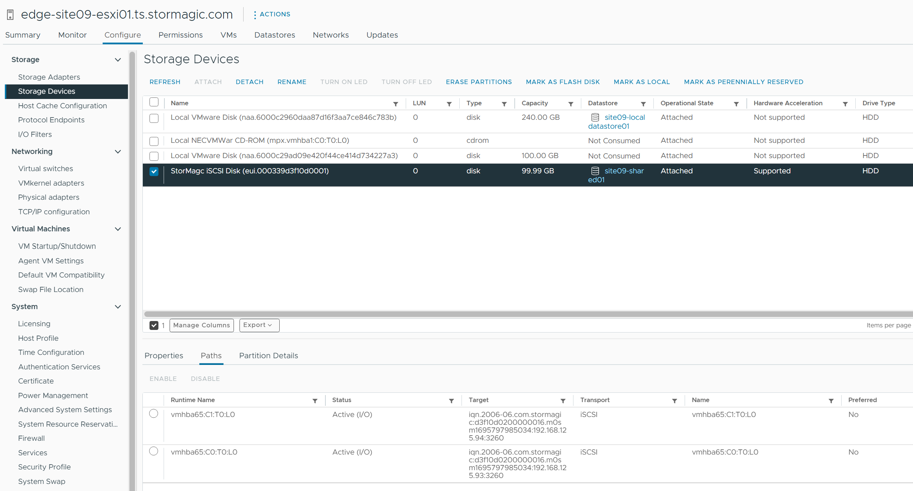
Task: Click the datastore icon for site09-local datastore01
Action: click(x=595, y=117)
